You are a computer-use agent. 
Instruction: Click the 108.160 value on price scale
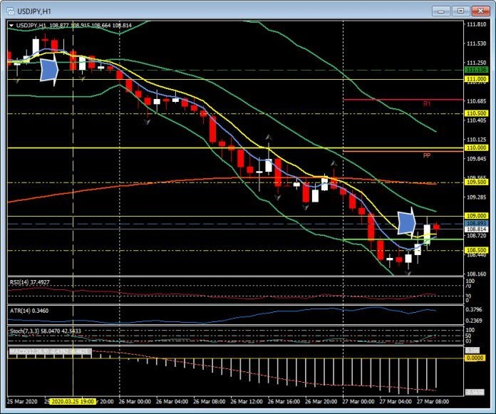[x=476, y=274]
